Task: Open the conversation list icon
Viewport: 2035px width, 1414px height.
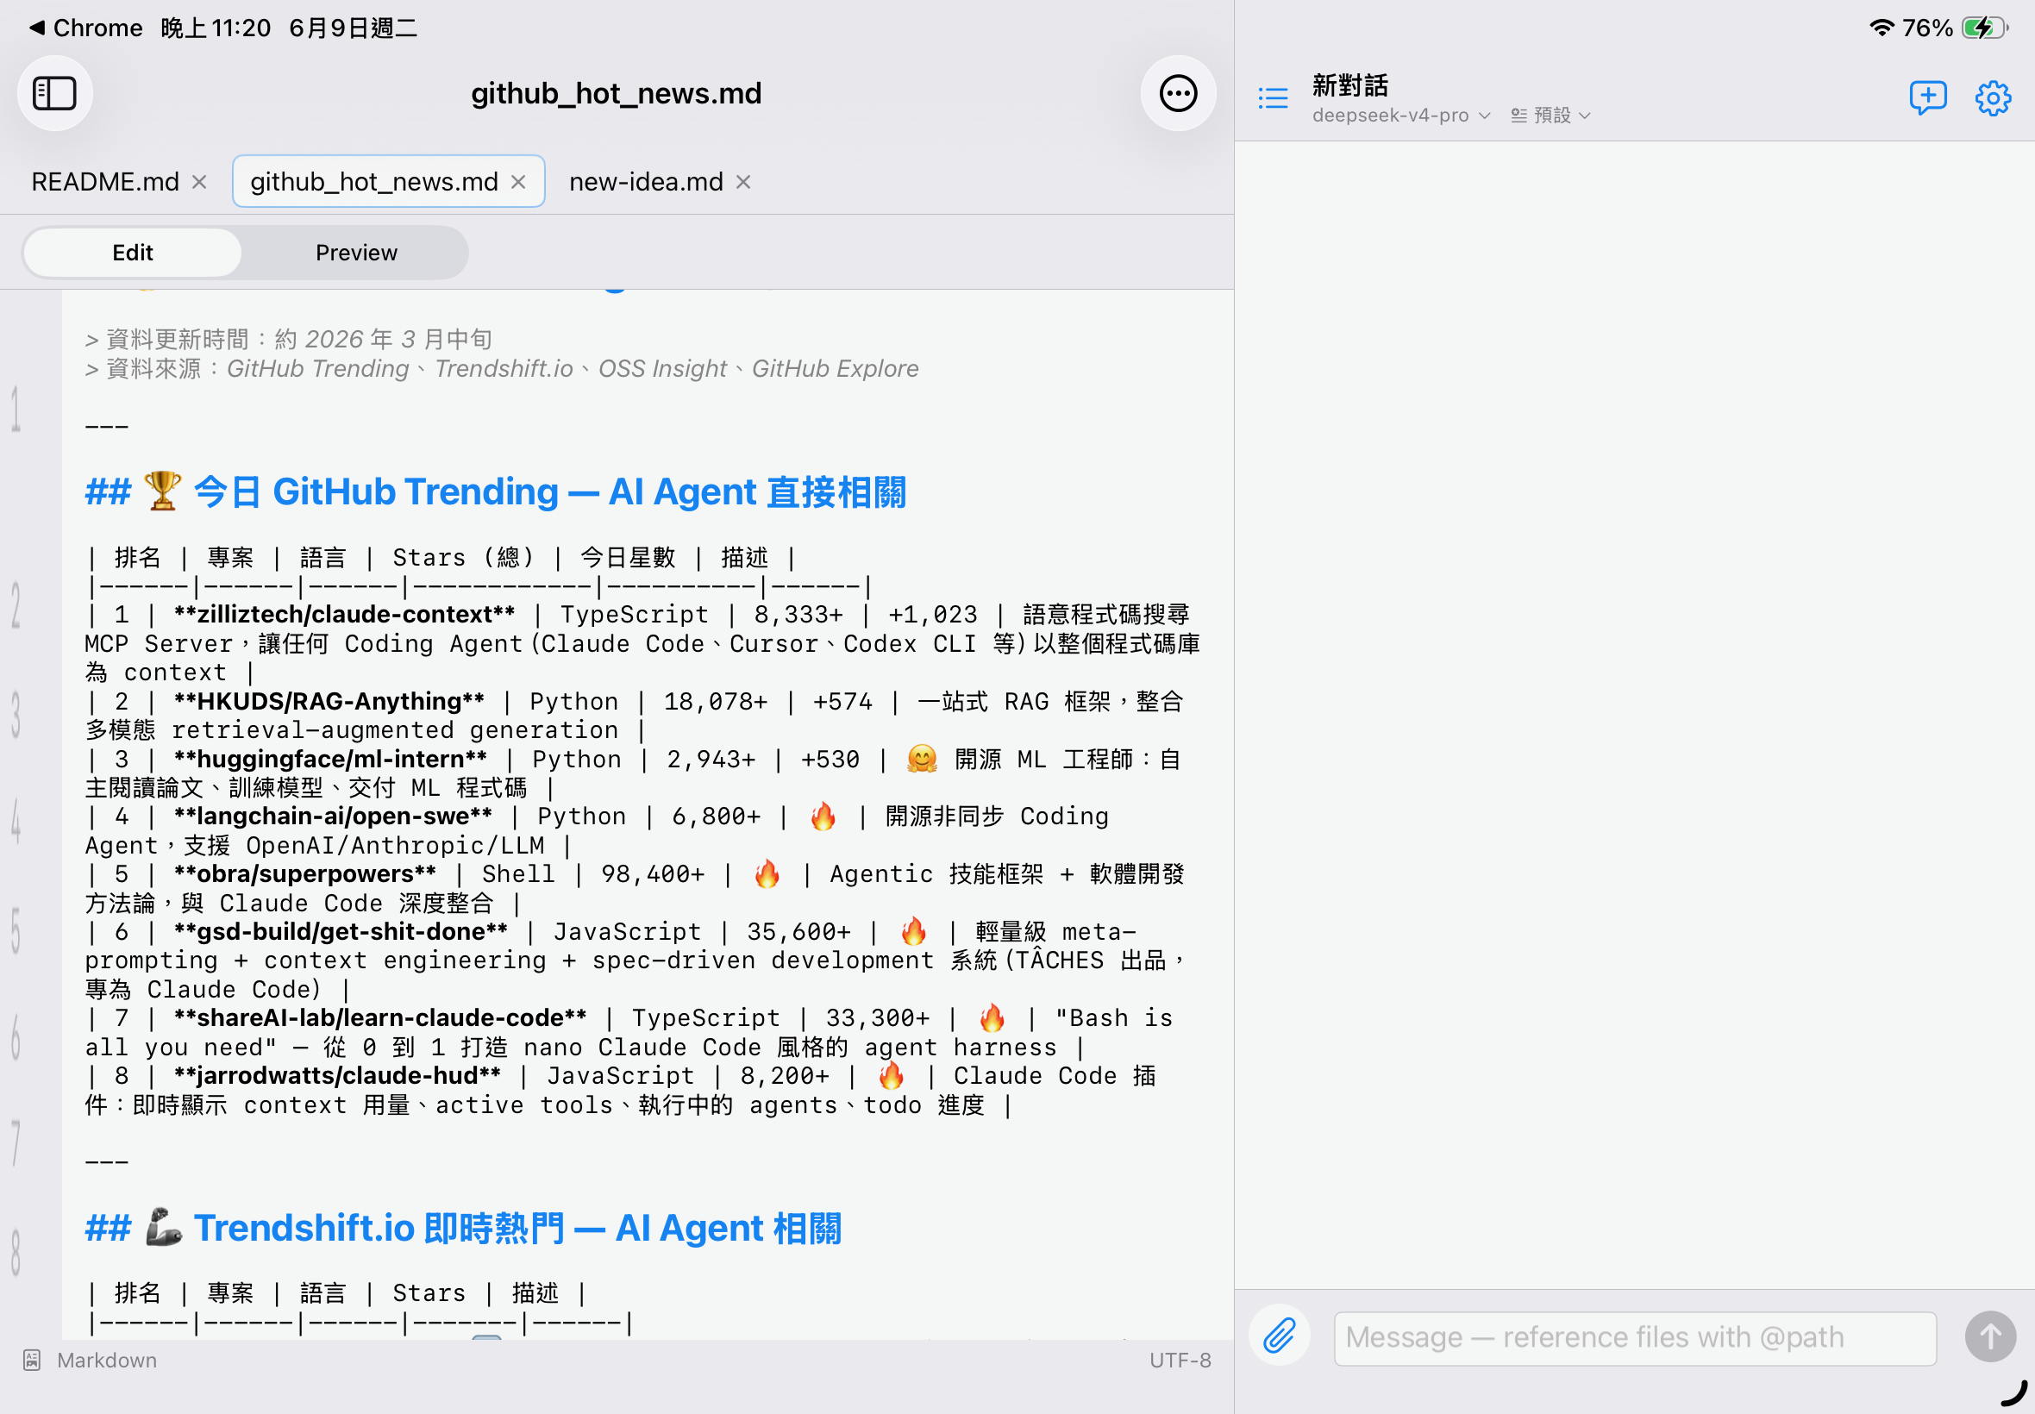Action: (x=1273, y=97)
